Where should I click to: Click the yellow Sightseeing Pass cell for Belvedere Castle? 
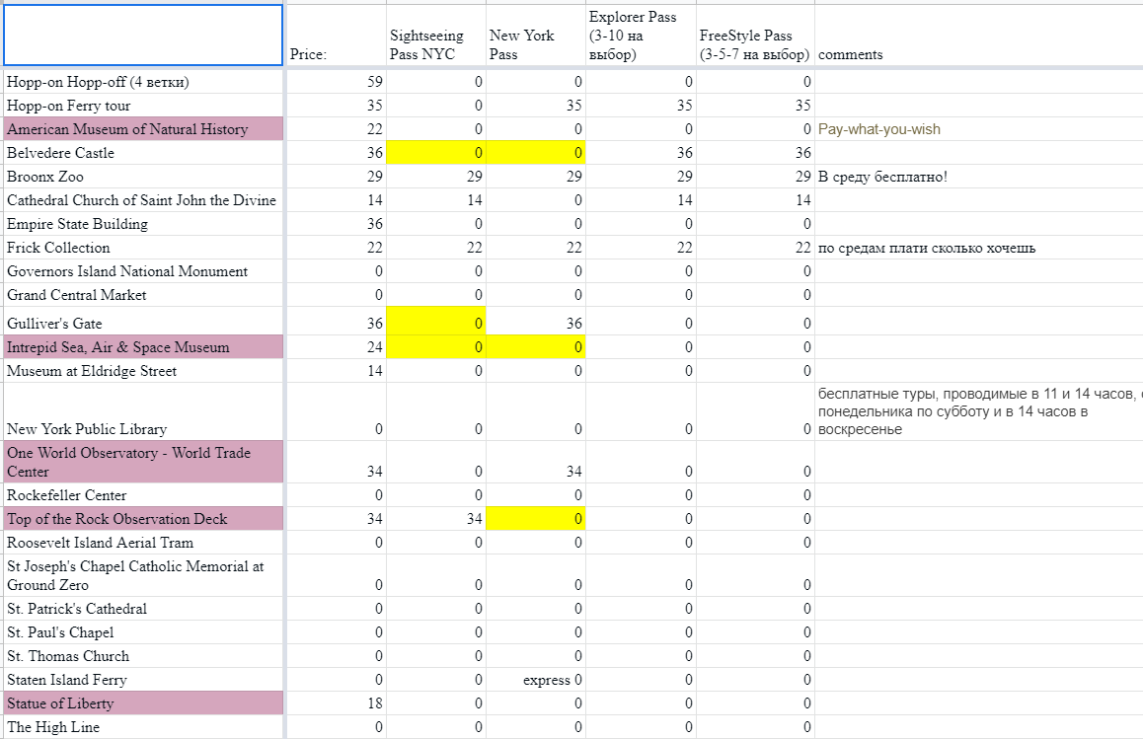[436, 153]
